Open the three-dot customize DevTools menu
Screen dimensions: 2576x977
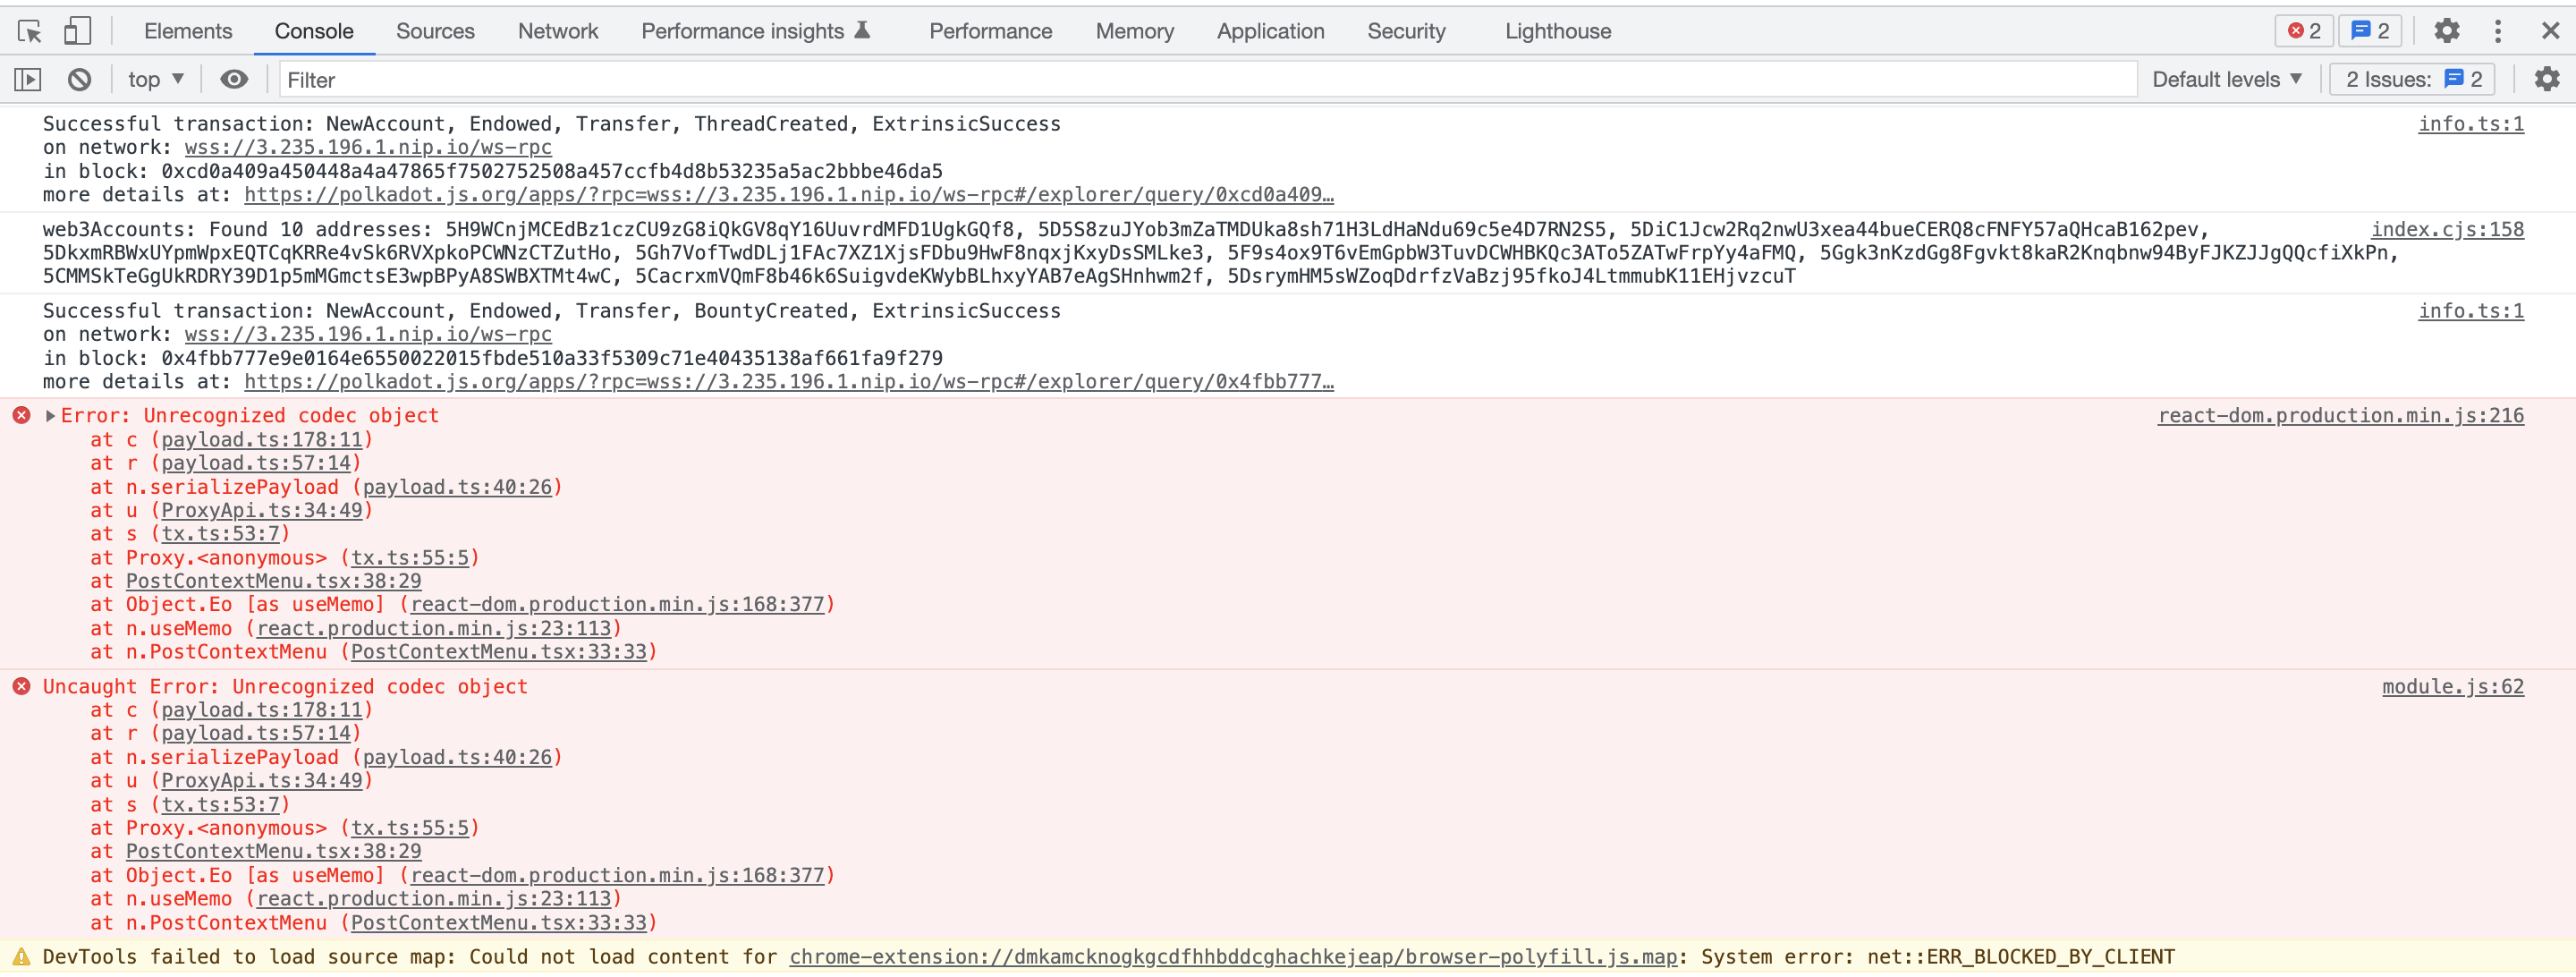[2497, 31]
